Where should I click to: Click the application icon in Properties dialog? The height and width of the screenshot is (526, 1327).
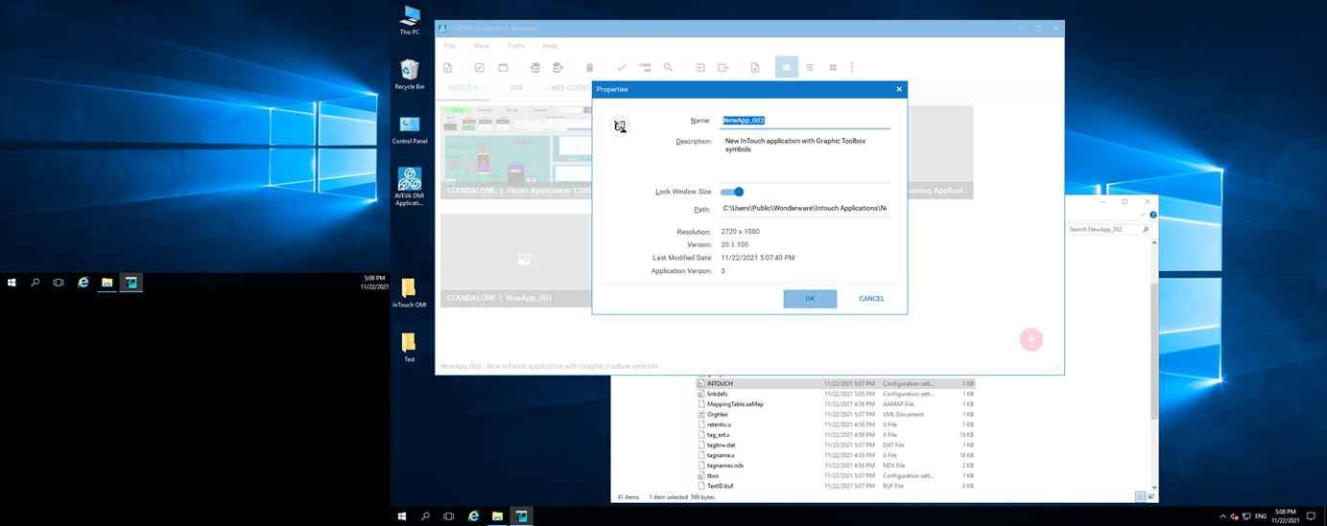621,126
